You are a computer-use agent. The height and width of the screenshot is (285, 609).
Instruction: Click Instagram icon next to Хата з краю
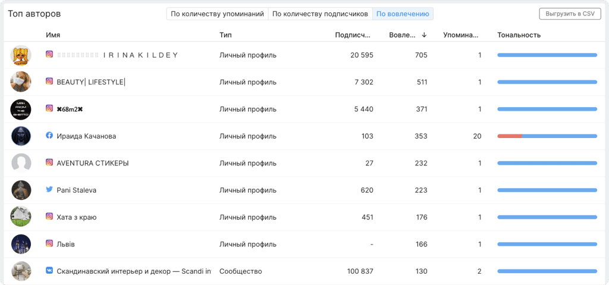click(49, 217)
